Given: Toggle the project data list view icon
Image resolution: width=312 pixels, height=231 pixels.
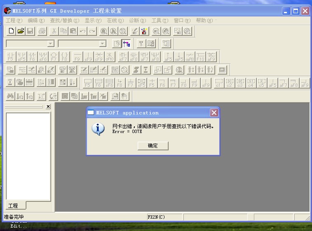Looking at the screenshot, I should pos(126,44).
